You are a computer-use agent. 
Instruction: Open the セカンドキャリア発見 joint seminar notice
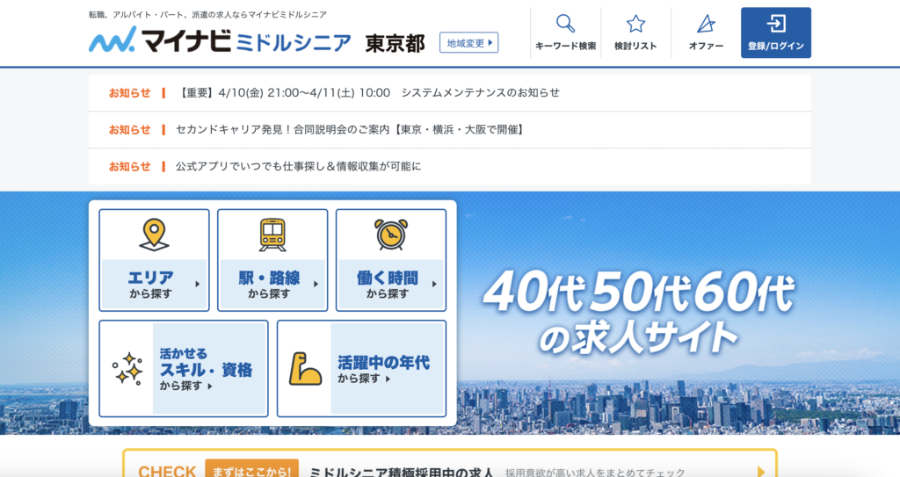[350, 129]
